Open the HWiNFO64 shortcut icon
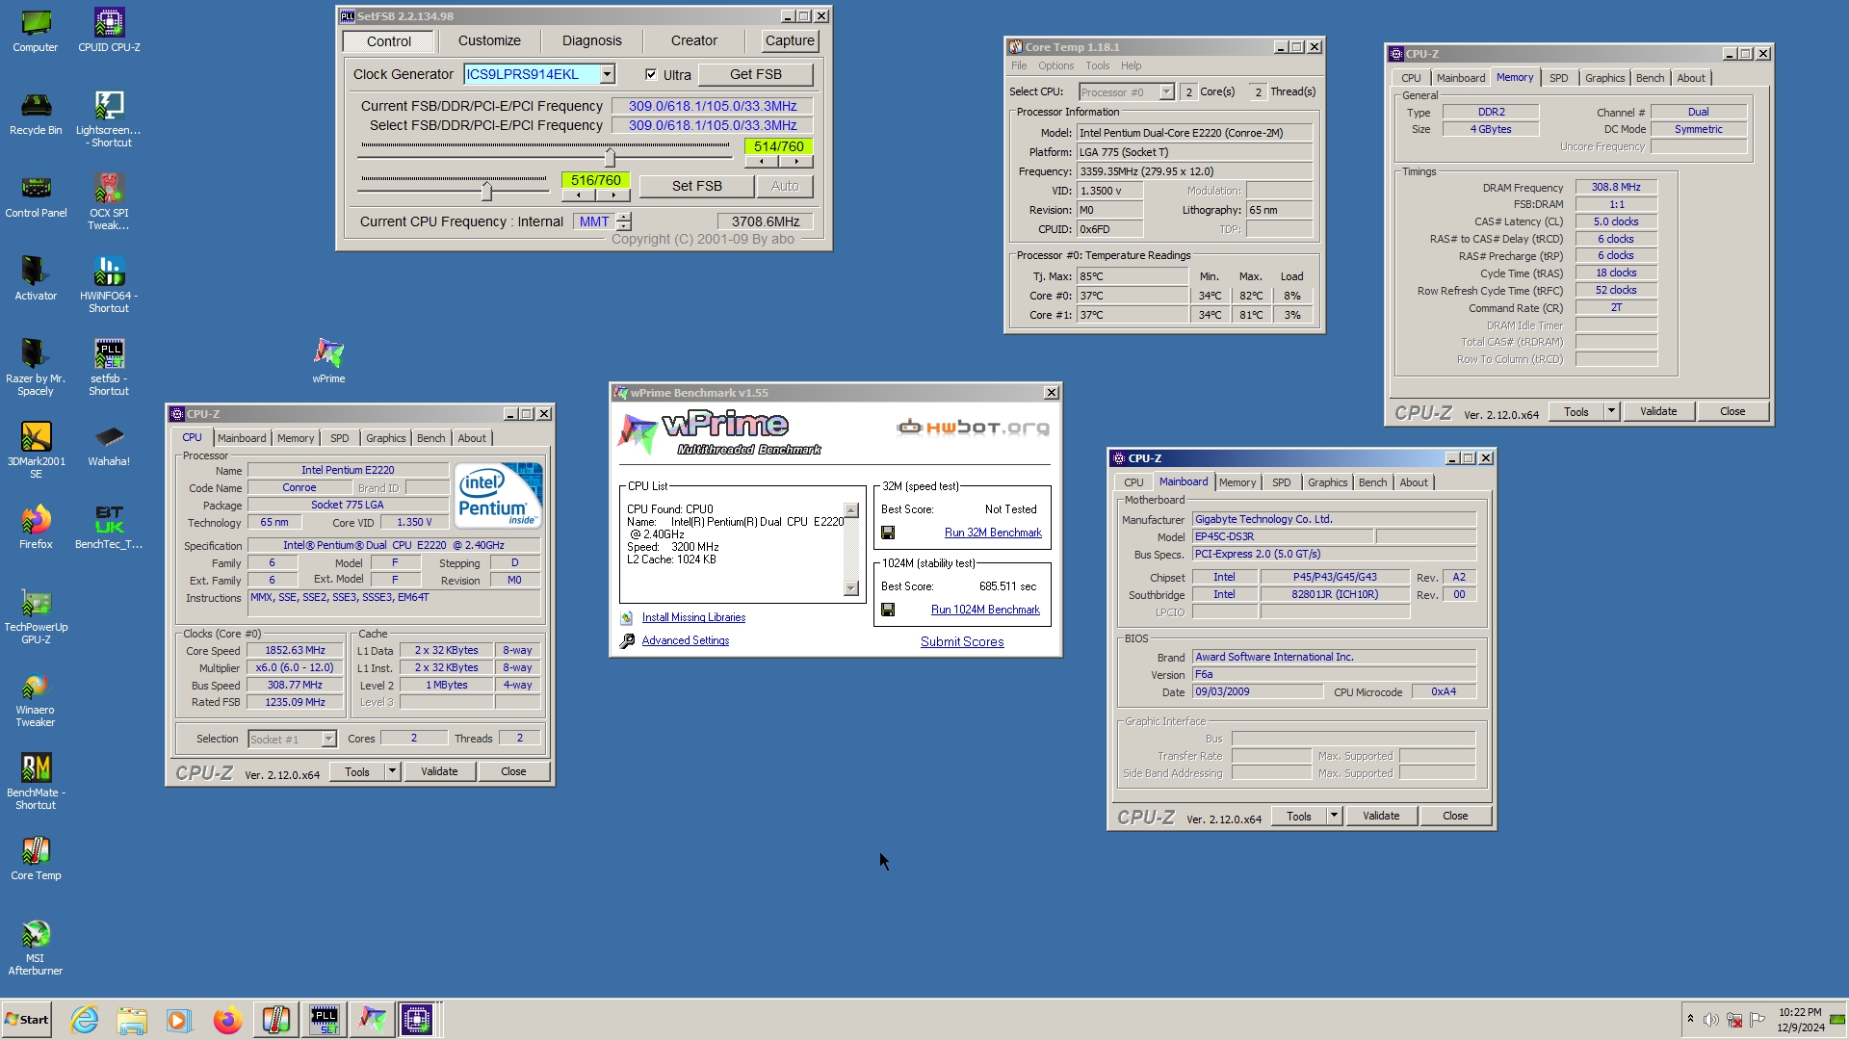 109,284
